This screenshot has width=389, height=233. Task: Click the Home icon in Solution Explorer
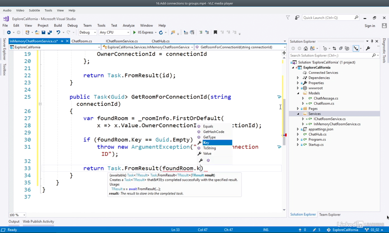pos(306,49)
